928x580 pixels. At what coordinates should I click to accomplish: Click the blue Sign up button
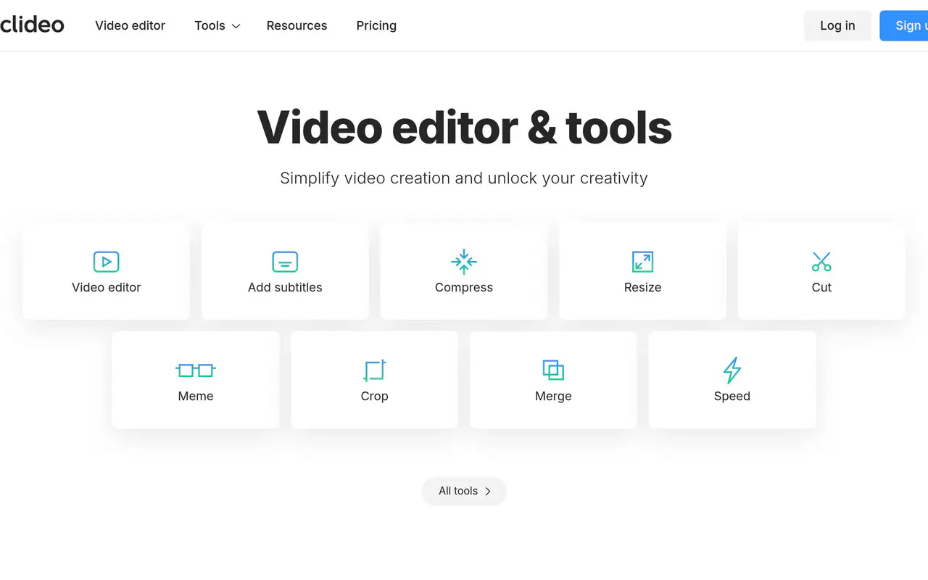[904, 25]
